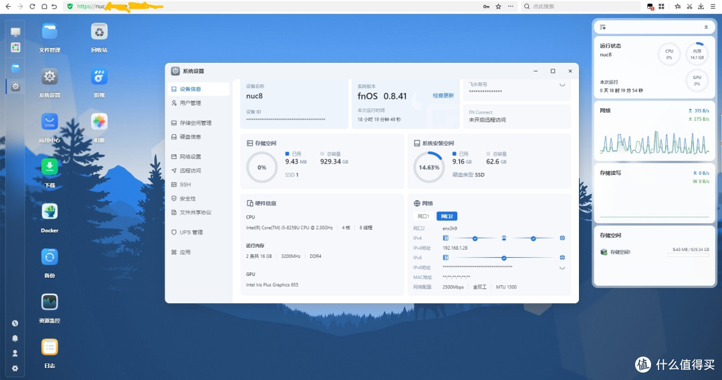Click the 存储读写 widget card
Image resolution: width=722 pixels, height=380 pixels.
[x=654, y=193]
